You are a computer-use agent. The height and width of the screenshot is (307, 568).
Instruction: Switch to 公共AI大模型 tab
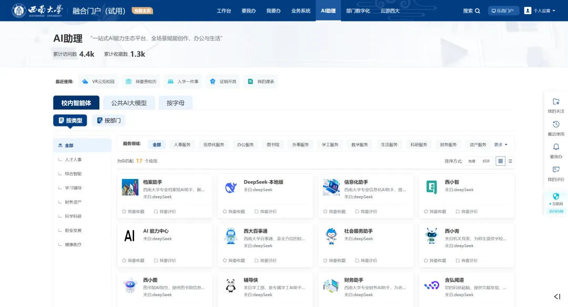pyautogui.click(x=129, y=103)
